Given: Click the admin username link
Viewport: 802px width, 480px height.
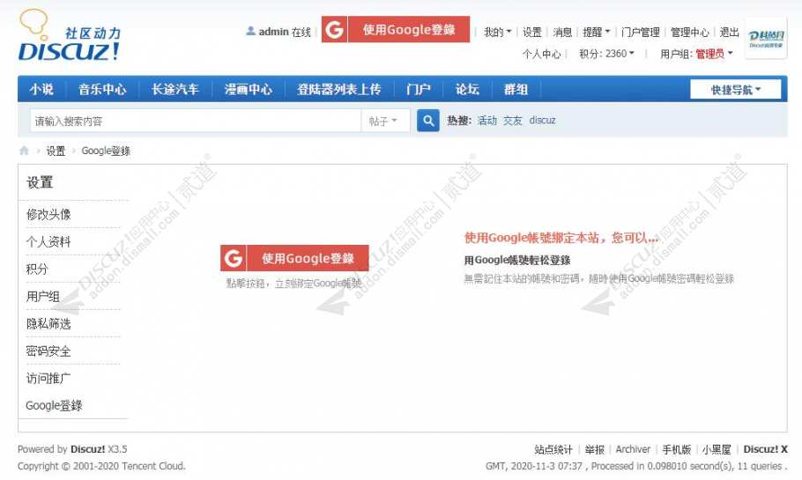Looking at the screenshot, I should click(x=273, y=32).
